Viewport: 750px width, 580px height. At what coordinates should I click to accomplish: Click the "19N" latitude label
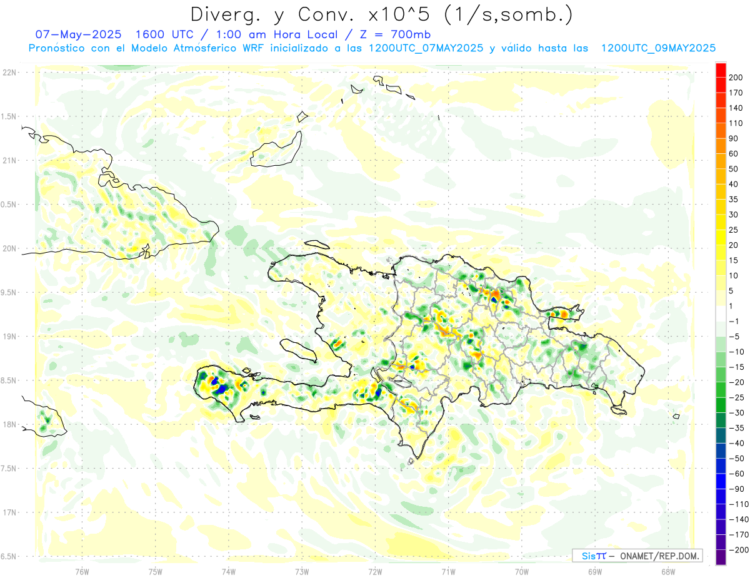pyautogui.click(x=9, y=337)
